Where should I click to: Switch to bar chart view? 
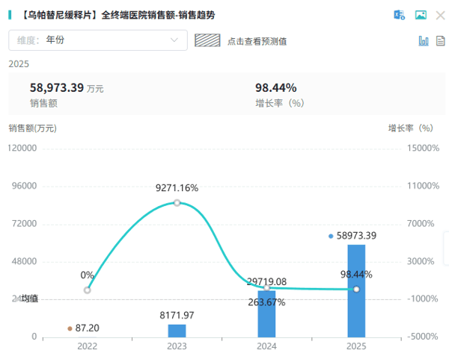pos(423,41)
